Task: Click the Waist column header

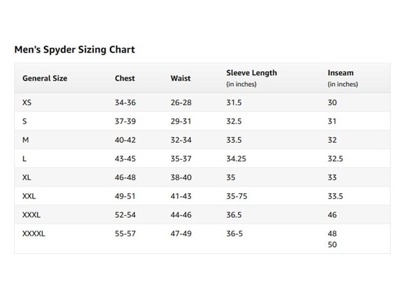Action: coord(181,78)
